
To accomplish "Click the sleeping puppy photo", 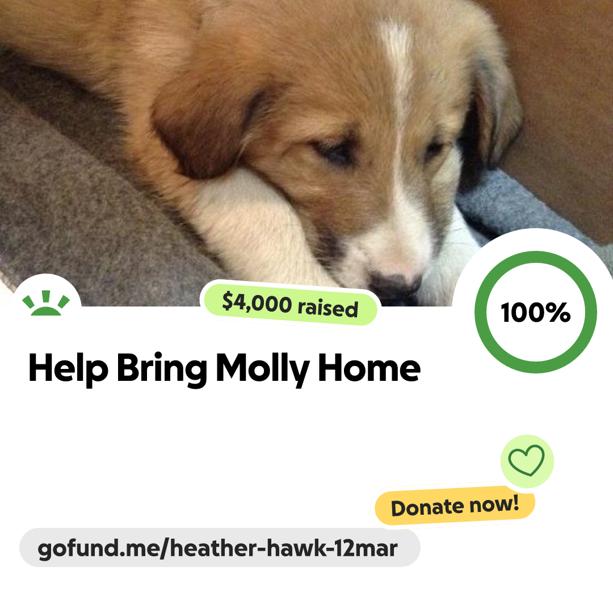I will pyautogui.click(x=306, y=153).
